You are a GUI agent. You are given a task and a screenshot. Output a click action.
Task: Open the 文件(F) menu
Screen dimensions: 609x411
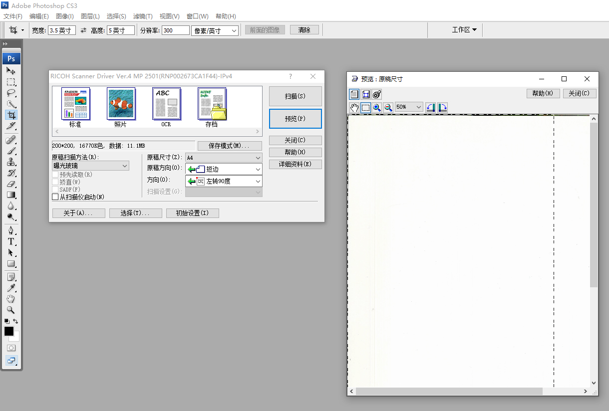(13, 16)
